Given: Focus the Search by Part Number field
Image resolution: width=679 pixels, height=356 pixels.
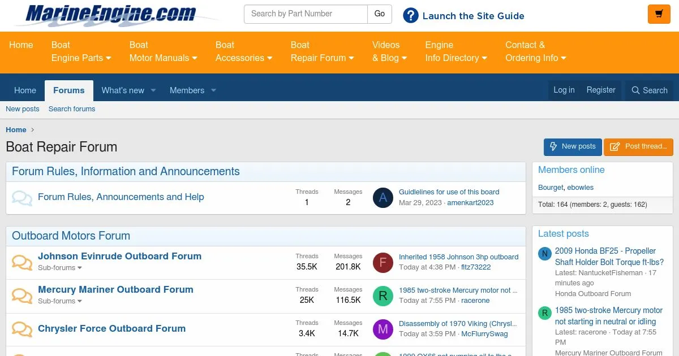Looking at the screenshot, I should [x=306, y=14].
